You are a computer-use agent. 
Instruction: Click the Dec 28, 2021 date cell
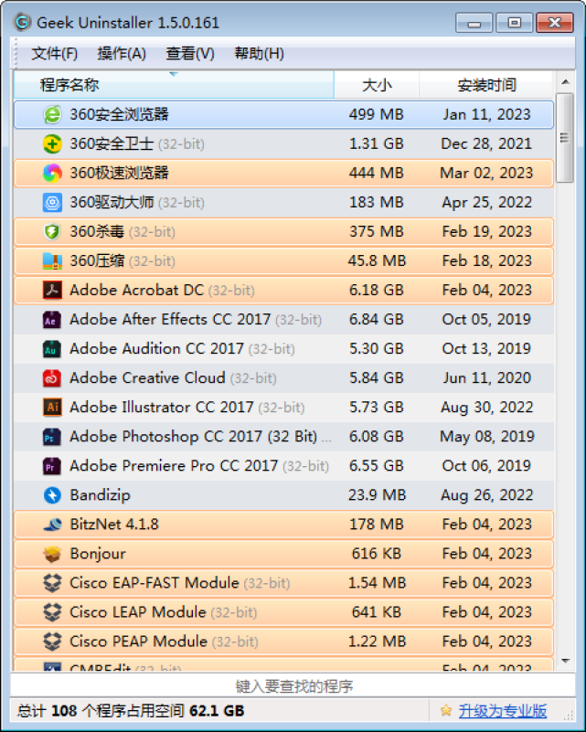pos(486,143)
